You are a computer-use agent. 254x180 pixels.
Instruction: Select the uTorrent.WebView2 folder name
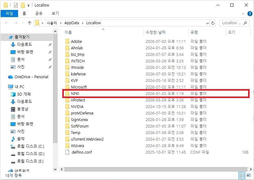click(87, 139)
